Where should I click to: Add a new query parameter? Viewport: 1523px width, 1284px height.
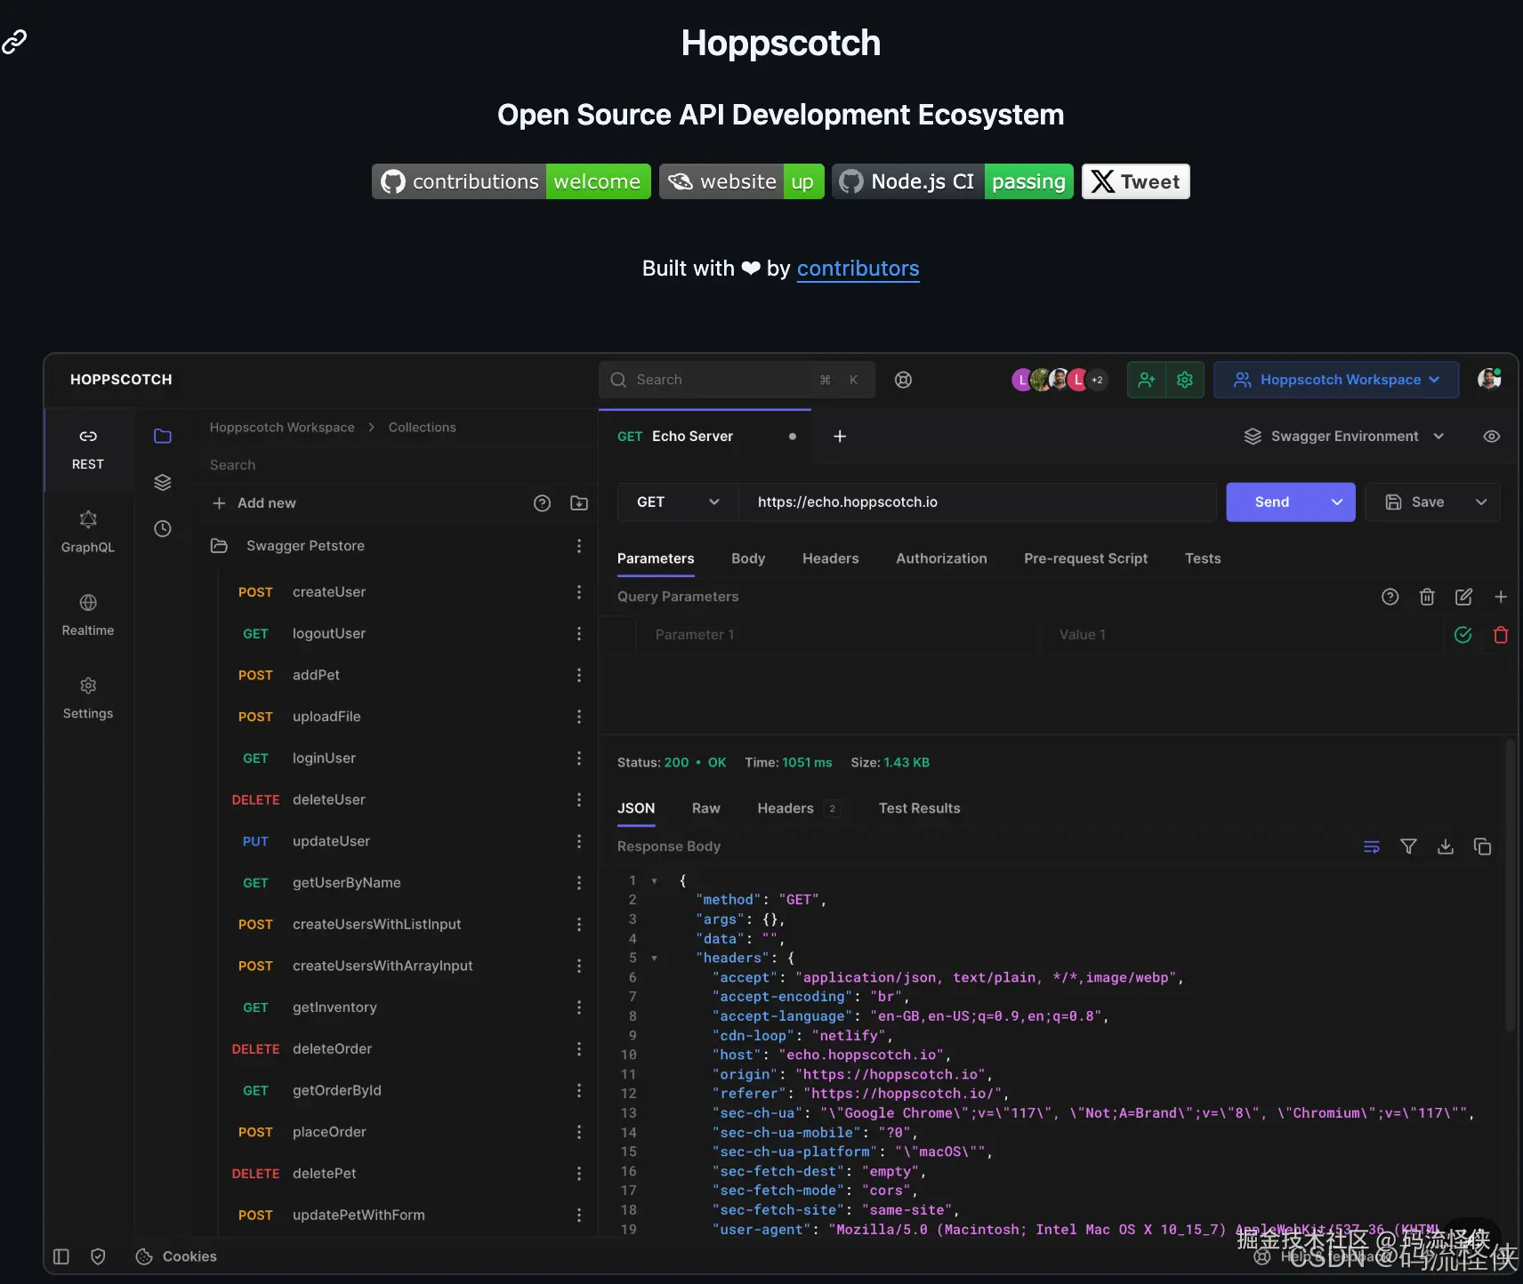(x=1501, y=597)
